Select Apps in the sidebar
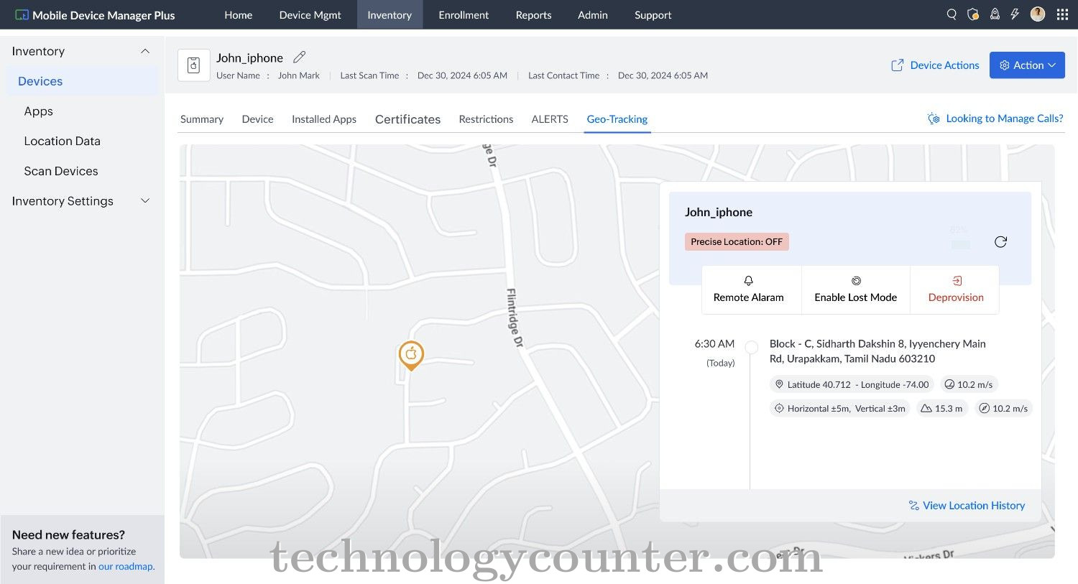Screen dimensions: 1078x584 coord(39,111)
